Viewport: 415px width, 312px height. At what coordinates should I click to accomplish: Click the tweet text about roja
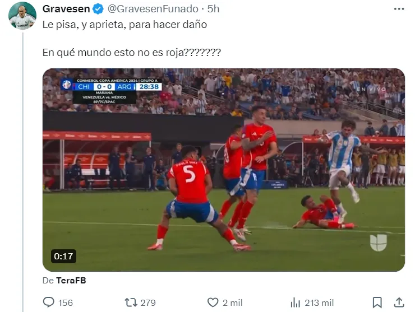(x=132, y=52)
